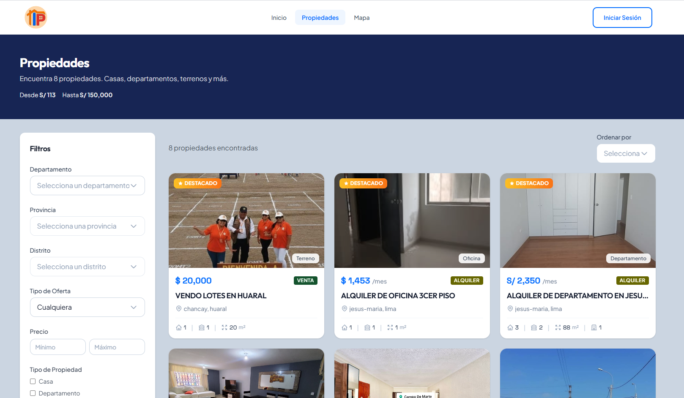Open the Tipo de Oferta dropdown

coord(88,307)
